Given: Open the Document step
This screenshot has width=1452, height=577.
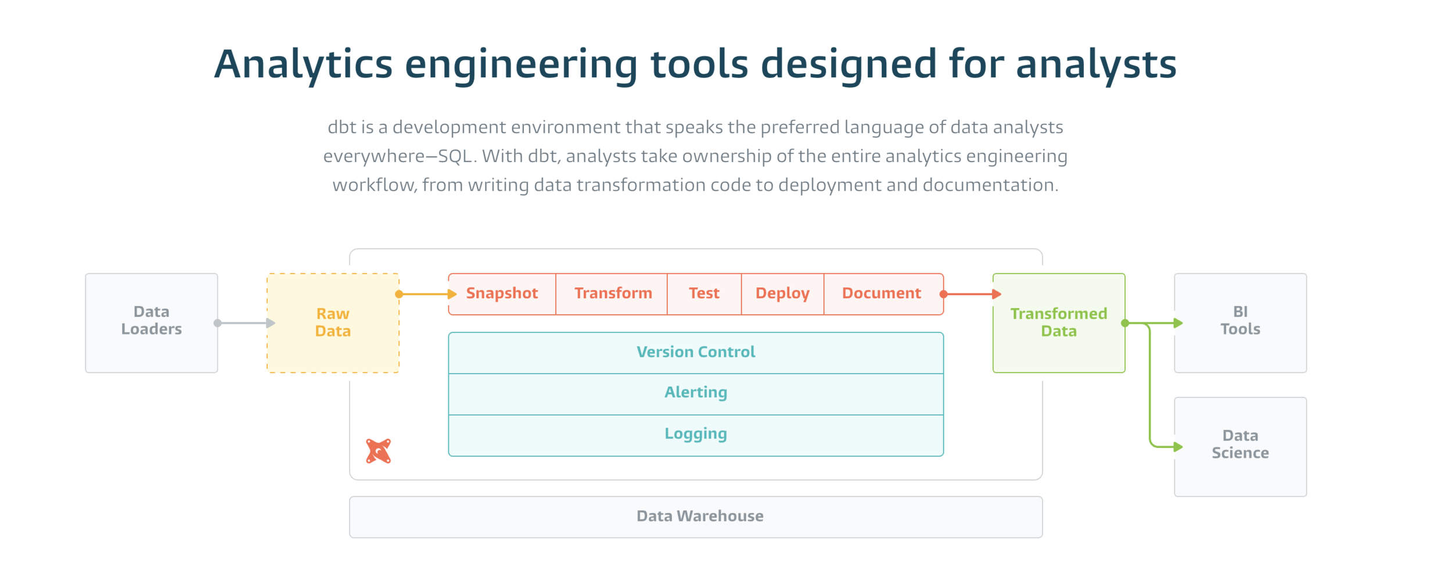Looking at the screenshot, I should click(883, 294).
